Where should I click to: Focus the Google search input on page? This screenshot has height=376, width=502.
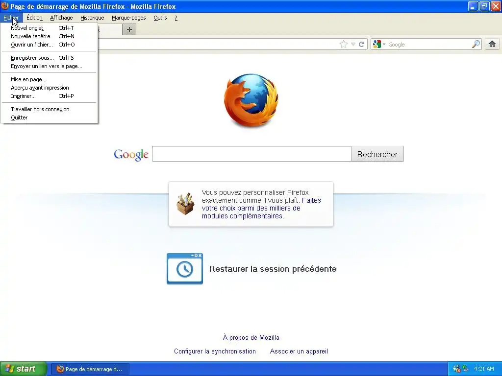[x=251, y=154]
